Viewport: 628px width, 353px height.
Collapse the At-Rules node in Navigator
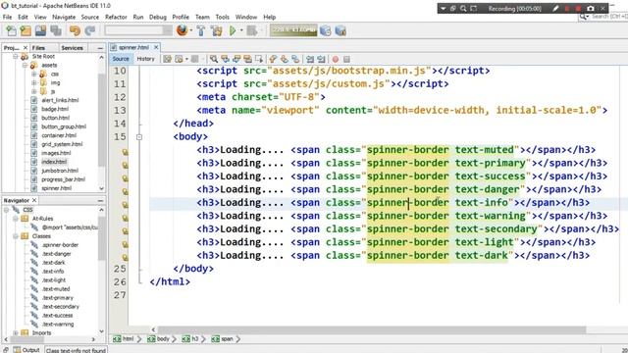[16, 219]
